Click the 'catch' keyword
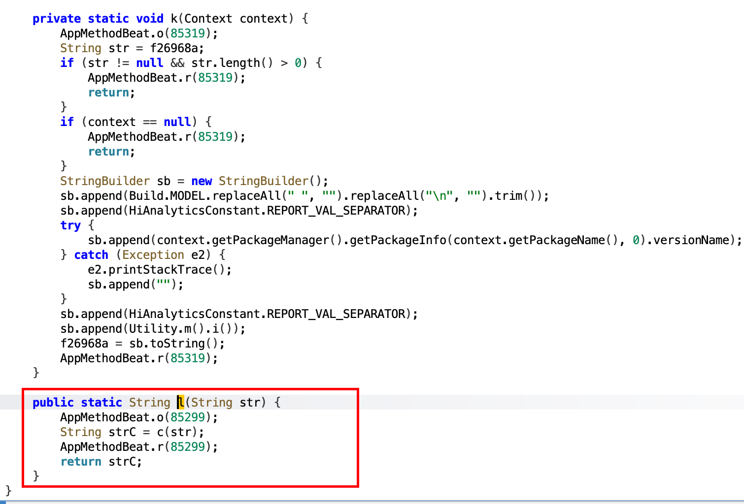This screenshot has height=504, width=744. (x=91, y=255)
